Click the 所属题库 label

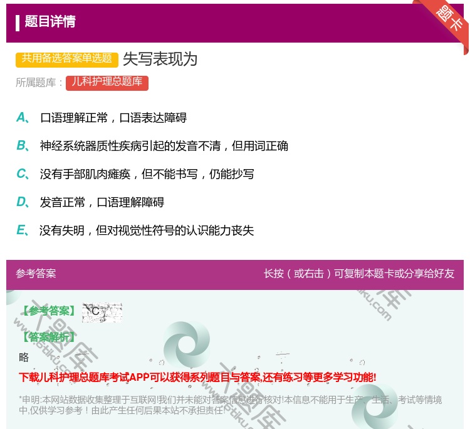39,83
